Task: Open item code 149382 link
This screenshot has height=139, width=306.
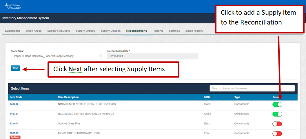Action: point(14,104)
